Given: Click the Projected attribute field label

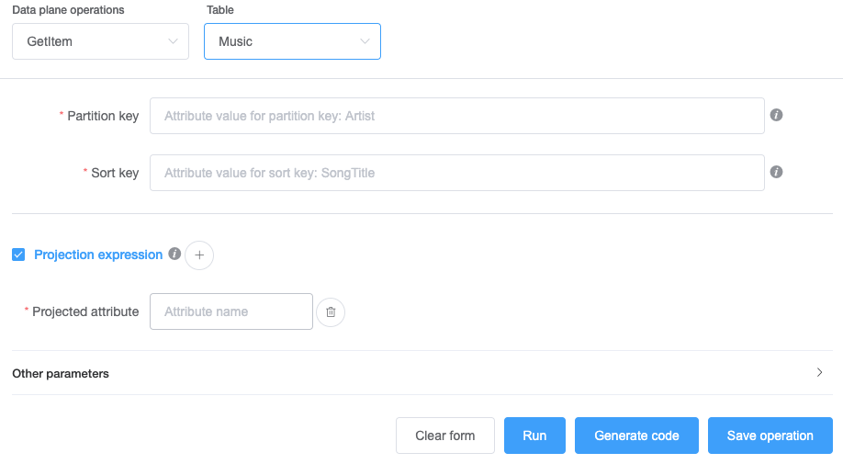Looking at the screenshot, I should 85,311.
